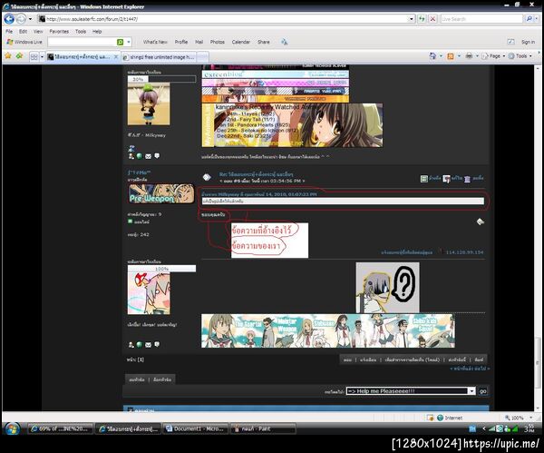Switch to the 'free unlimited image h...' tab
This screenshot has height=453, width=544.
159,56
